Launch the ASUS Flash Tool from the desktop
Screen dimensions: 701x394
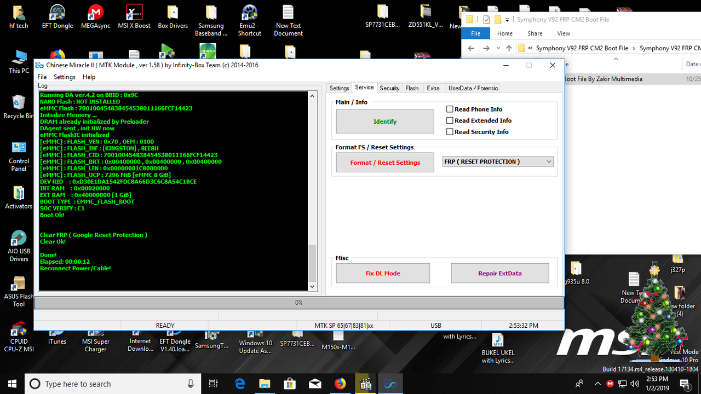point(18,285)
